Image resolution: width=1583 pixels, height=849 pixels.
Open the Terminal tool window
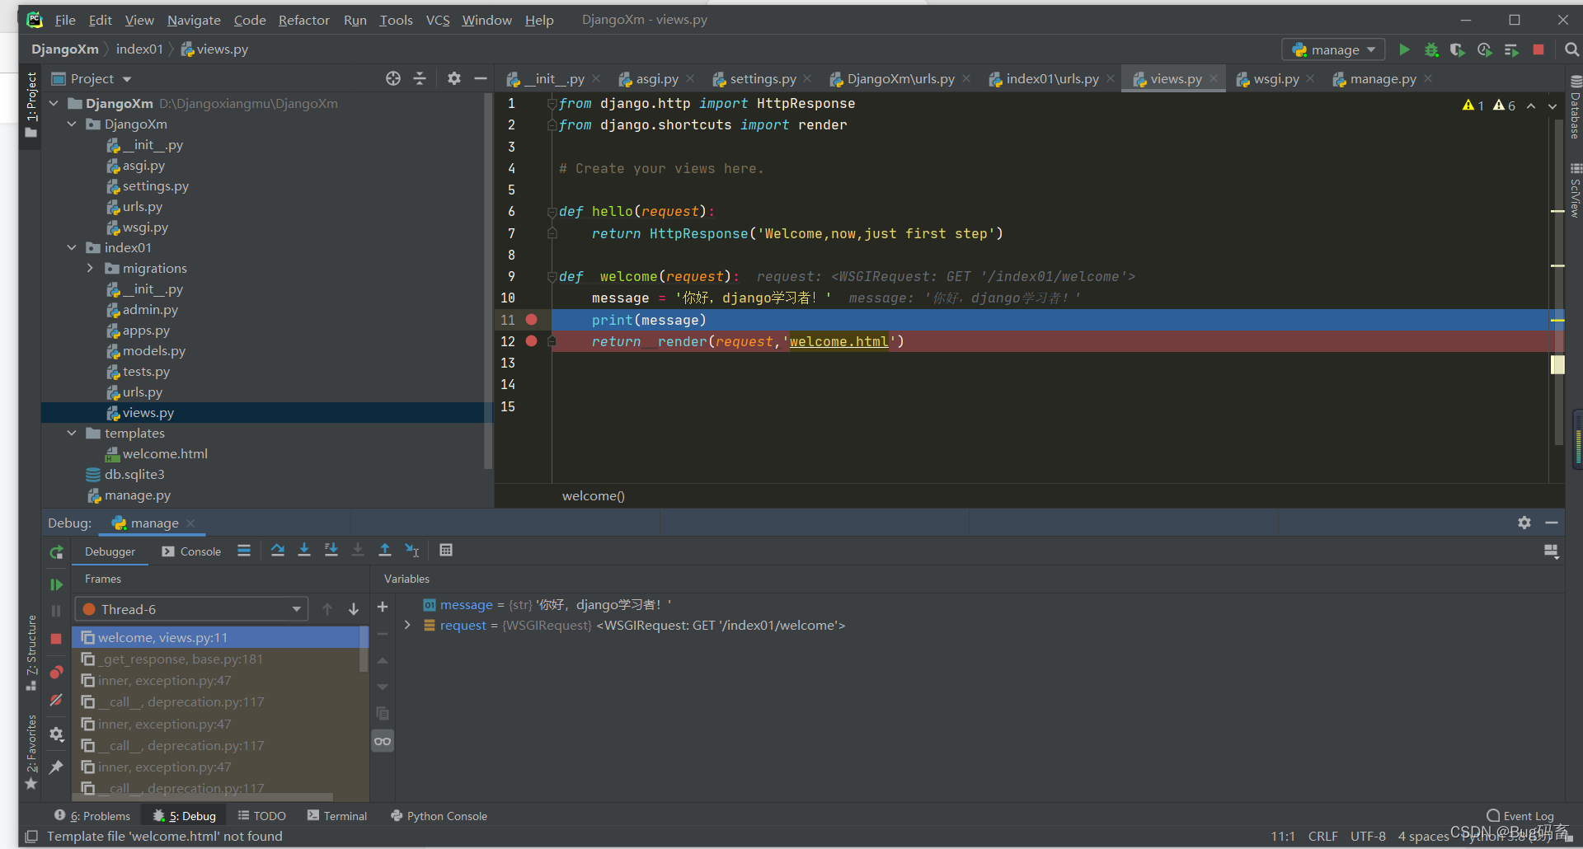coord(337,816)
